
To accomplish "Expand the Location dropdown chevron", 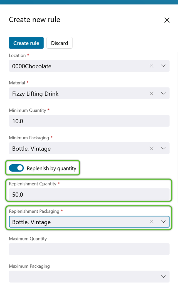I will click(163, 66).
